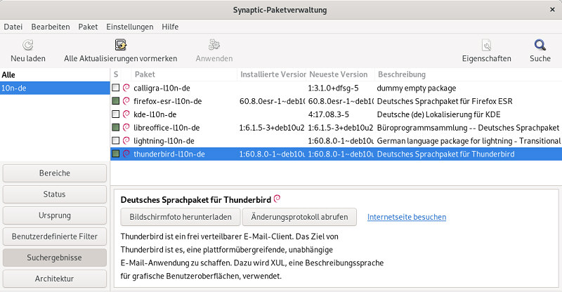Sort by Beschreibung column header
The width and height of the screenshot is (562, 292).
click(402, 74)
